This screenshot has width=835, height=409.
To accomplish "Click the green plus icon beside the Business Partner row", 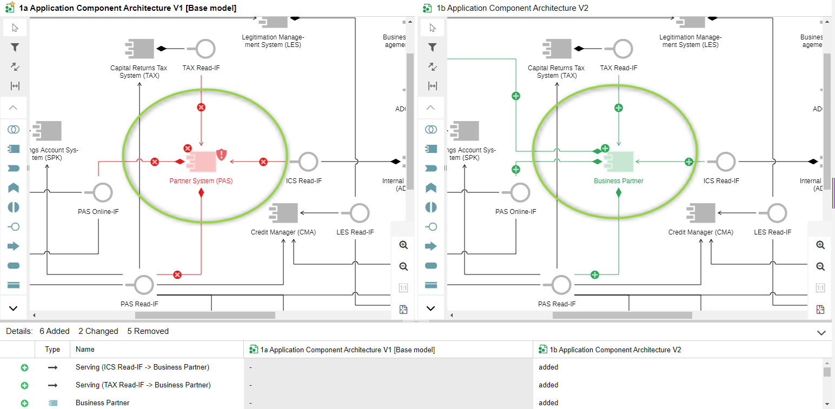I will pyautogui.click(x=24, y=403).
